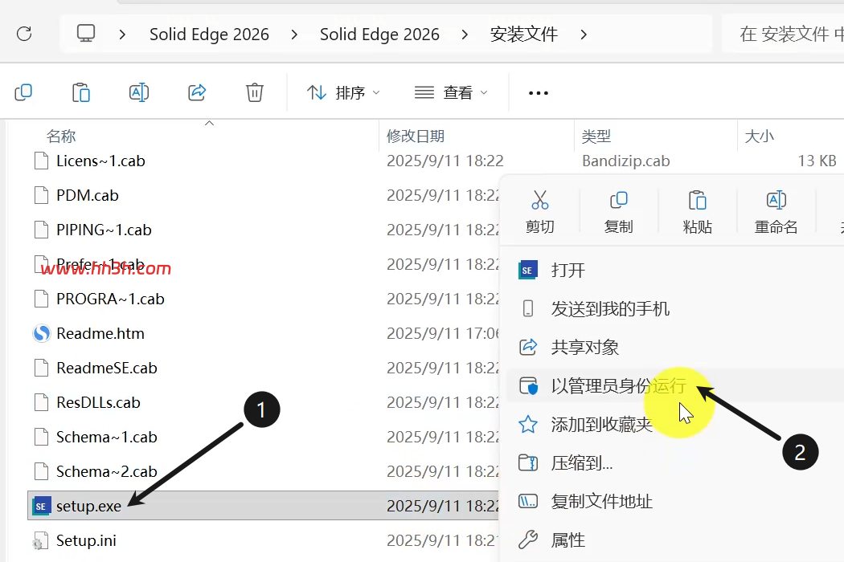Click 复制 copy in context menu
This screenshot has width=844, height=562.
point(618,212)
